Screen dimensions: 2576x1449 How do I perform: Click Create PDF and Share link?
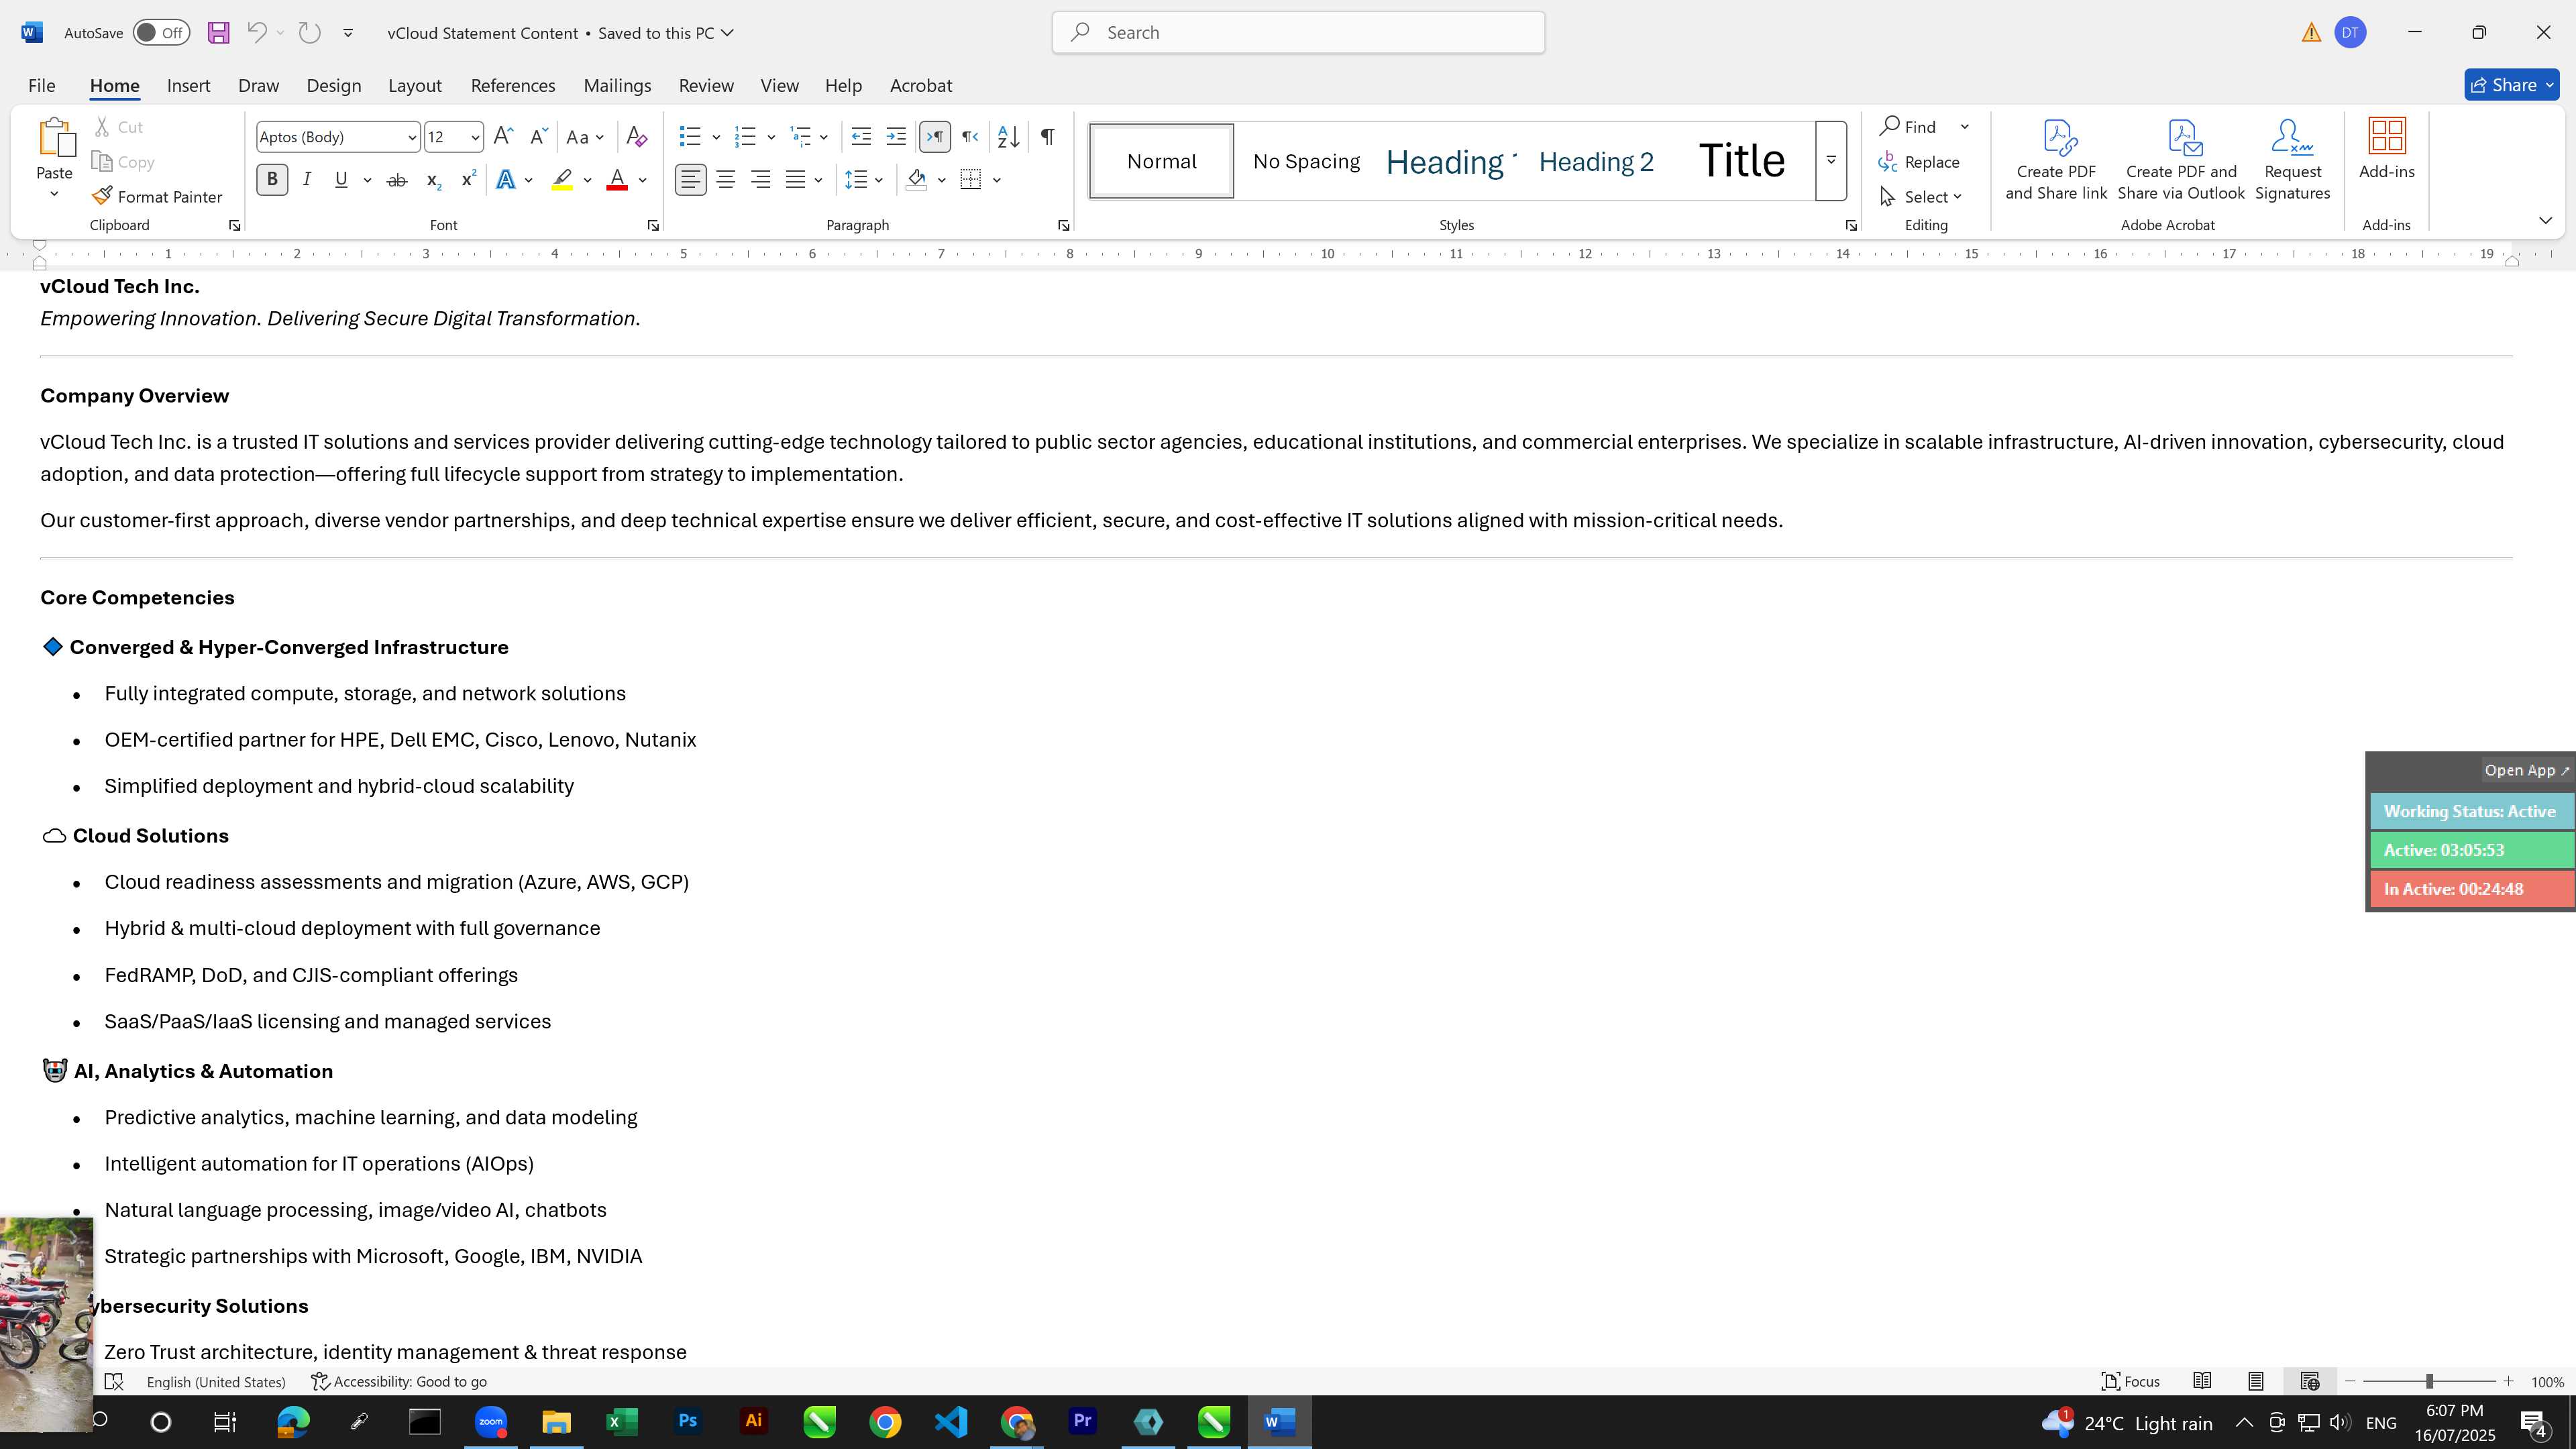[2056, 160]
